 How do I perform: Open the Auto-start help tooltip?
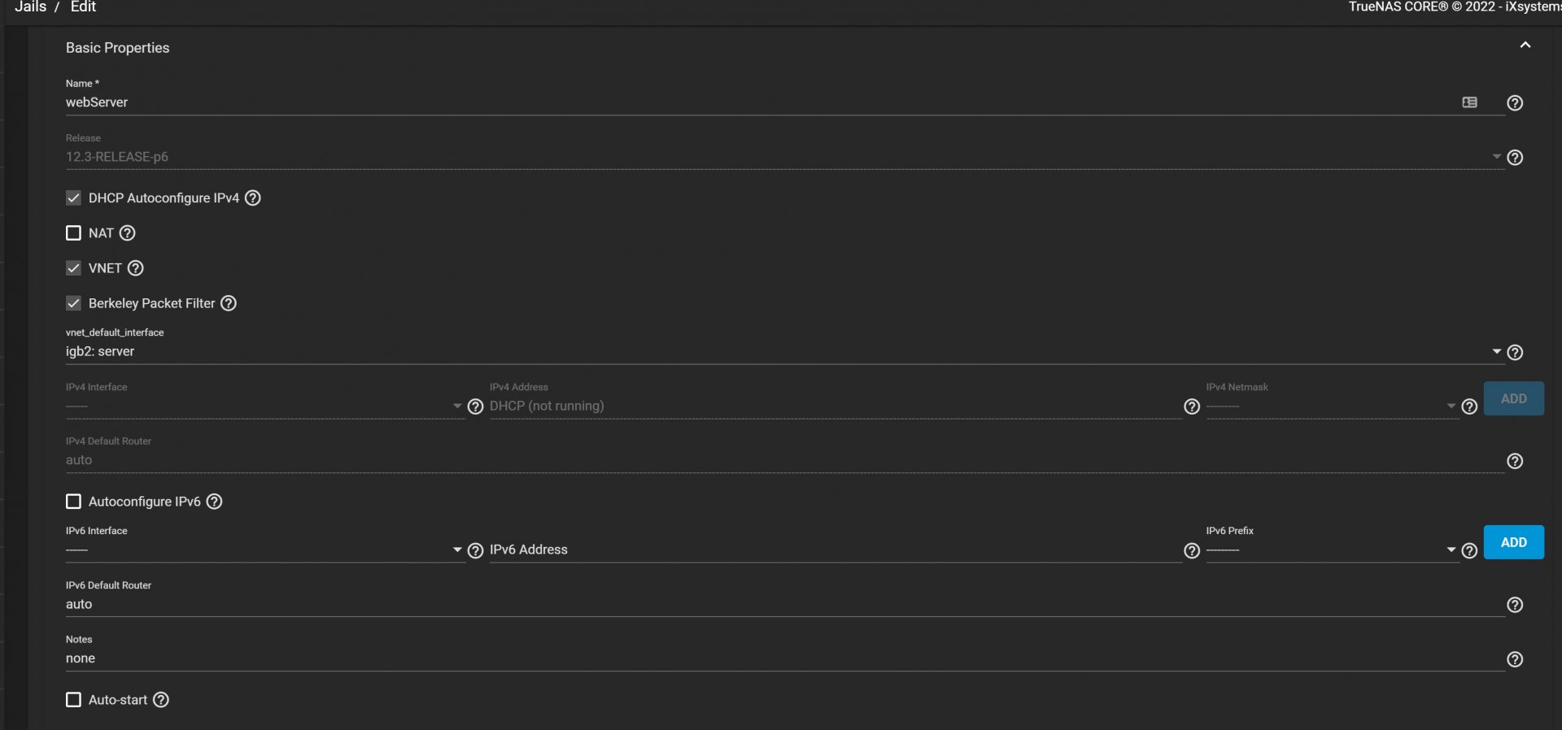161,700
